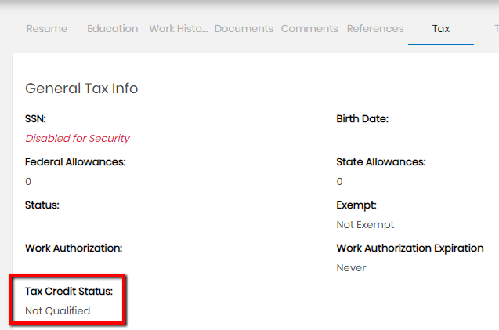Click the SSN label
This screenshot has height=330, width=499.
[x=36, y=119]
